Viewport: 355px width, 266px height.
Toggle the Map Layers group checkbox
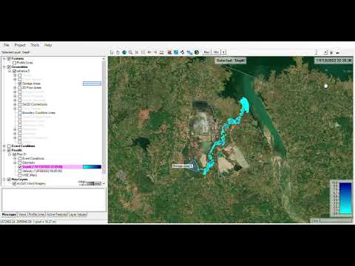click(x=9, y=180)
